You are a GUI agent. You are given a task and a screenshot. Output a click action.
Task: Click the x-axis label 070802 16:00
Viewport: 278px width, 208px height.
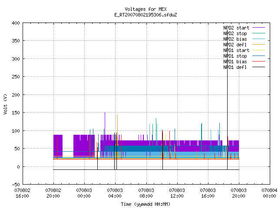23,193
